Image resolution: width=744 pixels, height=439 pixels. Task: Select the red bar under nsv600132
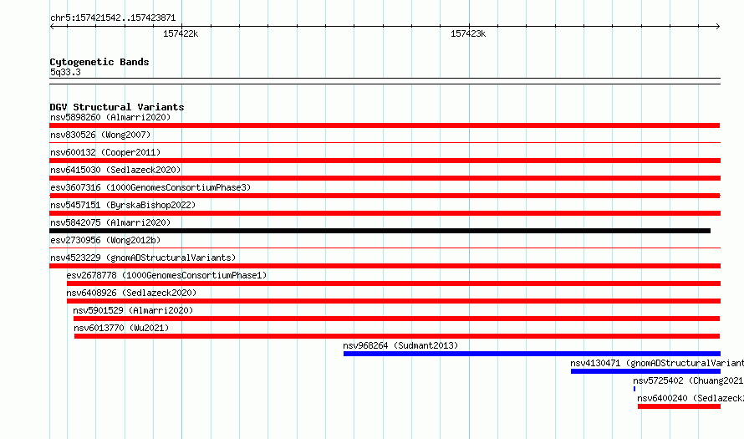(385, 161)
